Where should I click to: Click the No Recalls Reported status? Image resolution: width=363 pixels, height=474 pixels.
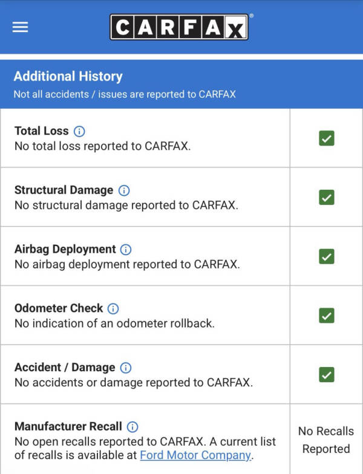326,440
